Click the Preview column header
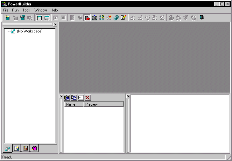This screenshot has height=161, width=232. (x=103, y=104)
